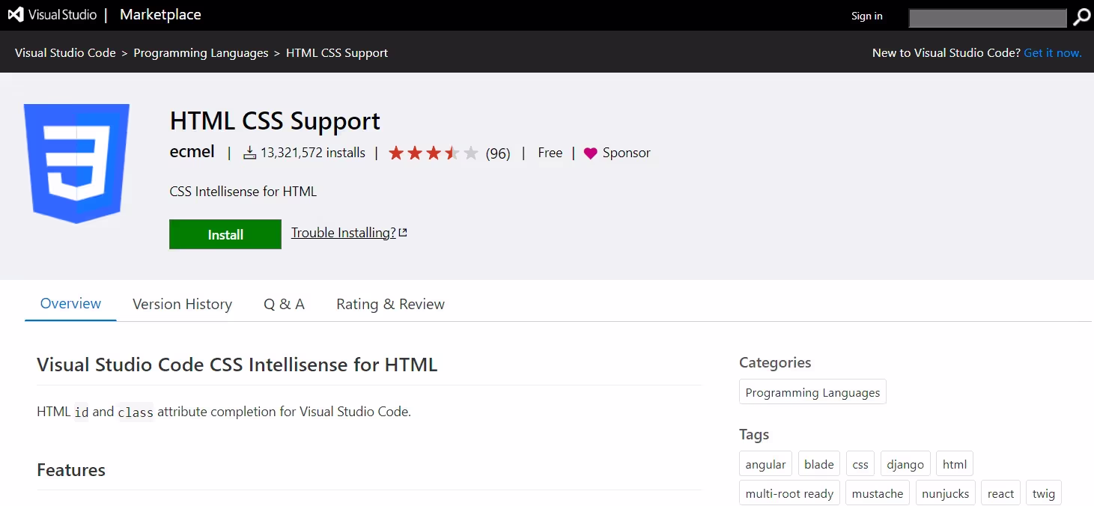1094x506 pixels.
Task: Click the HTML CSS Support extension logo
Action: coord(76,163)
